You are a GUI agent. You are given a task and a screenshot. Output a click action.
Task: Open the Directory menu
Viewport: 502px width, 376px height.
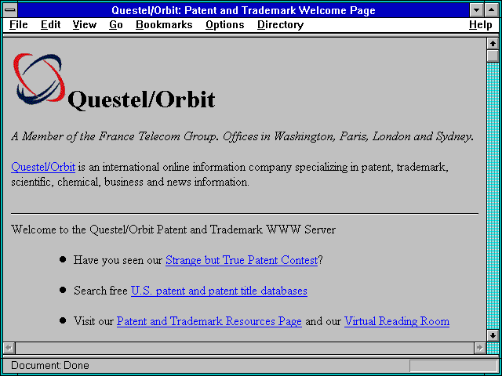point(281,25)
